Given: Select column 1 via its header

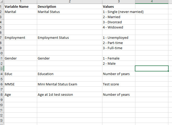Looking at the screenshot, I should tap(21, 2).
